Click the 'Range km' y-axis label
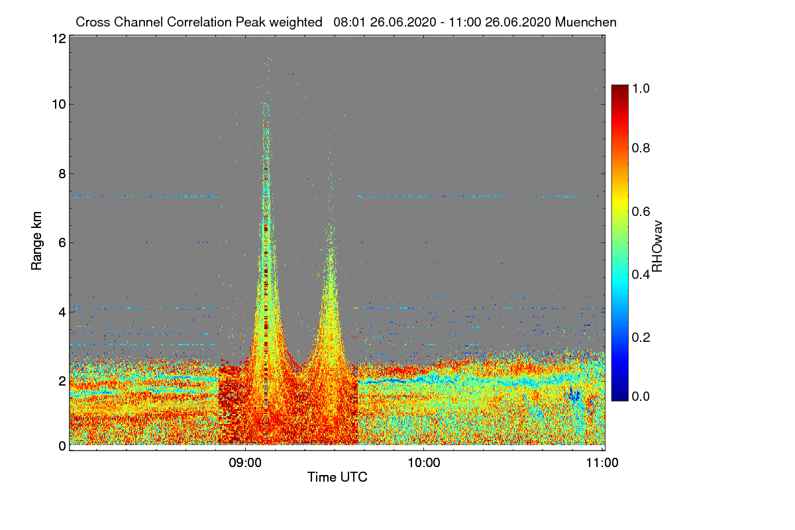Screen dimensions: 795x530 click(36, 240)
